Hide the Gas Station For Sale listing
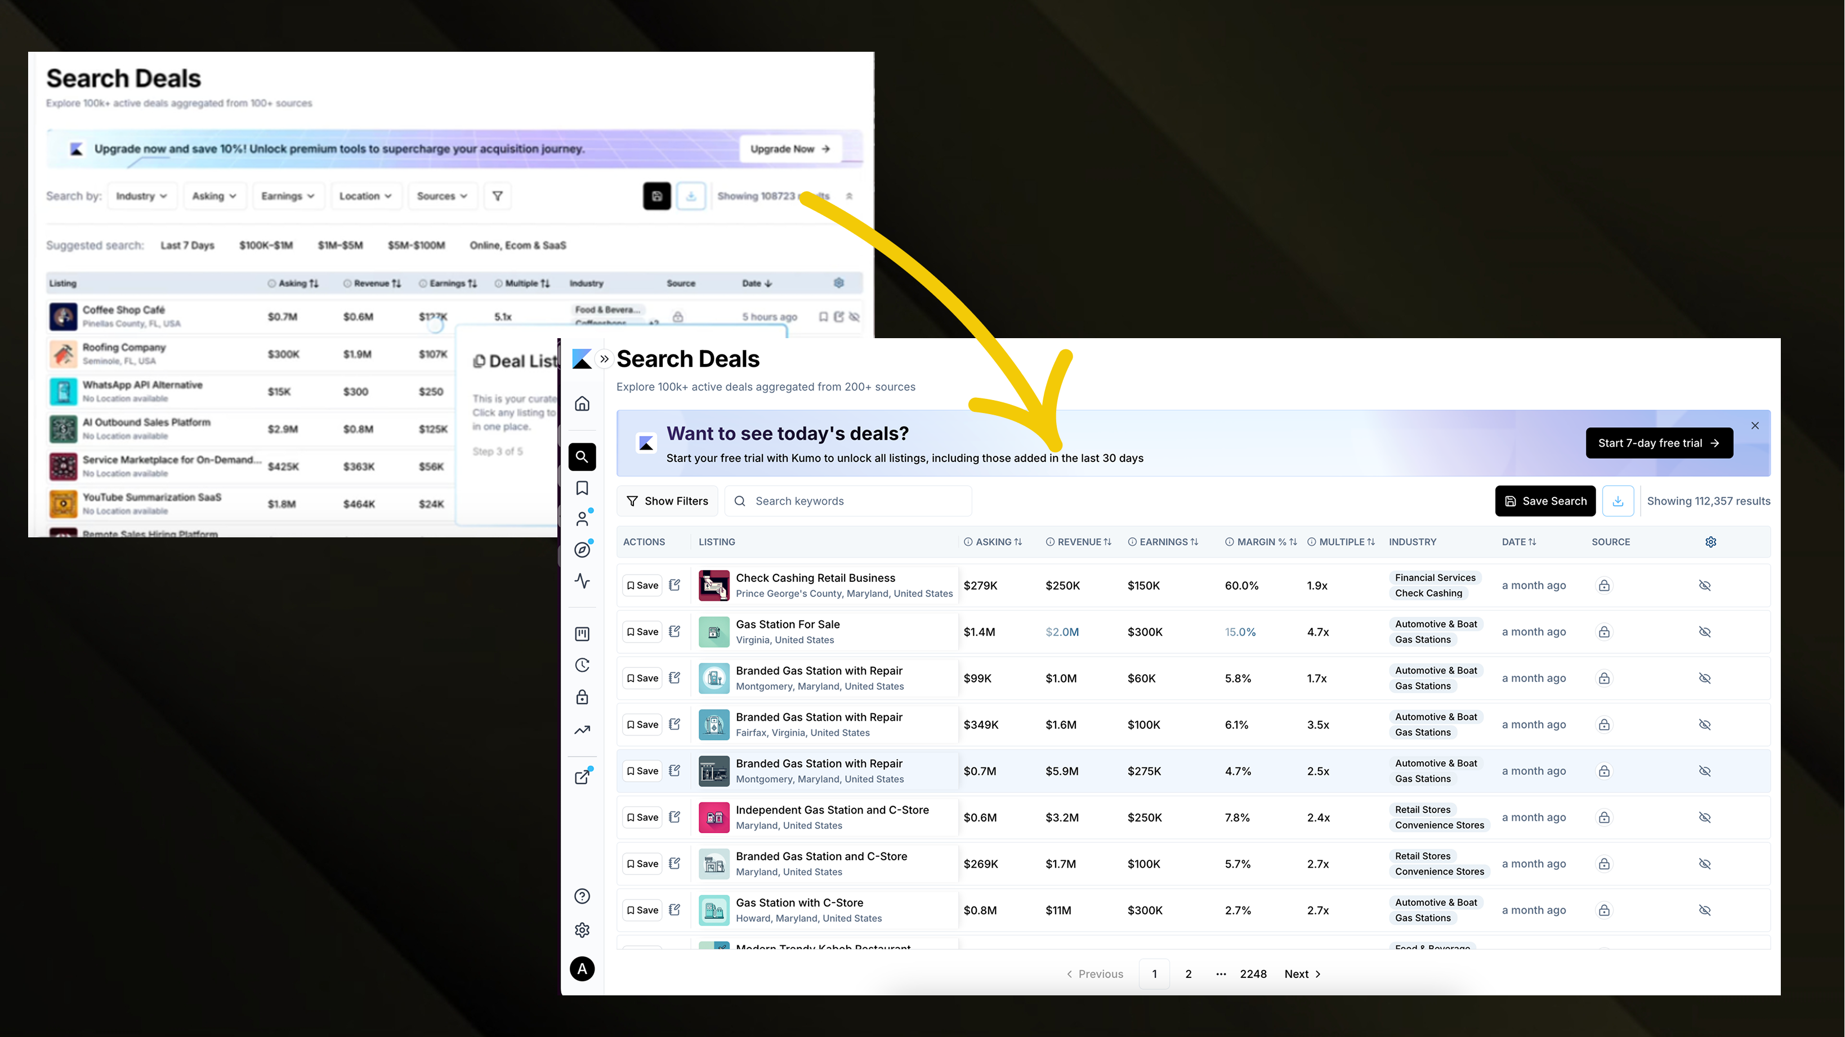The width and height of the screenshot is (1845, 1037). pos(1705,632)
